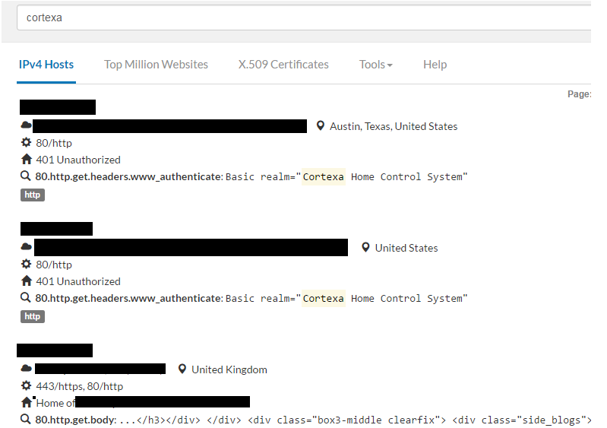Viewport: 607px width, 428px height.
Task: Click gear icon beside 443/https, 80/http
Action: [26, 385]
